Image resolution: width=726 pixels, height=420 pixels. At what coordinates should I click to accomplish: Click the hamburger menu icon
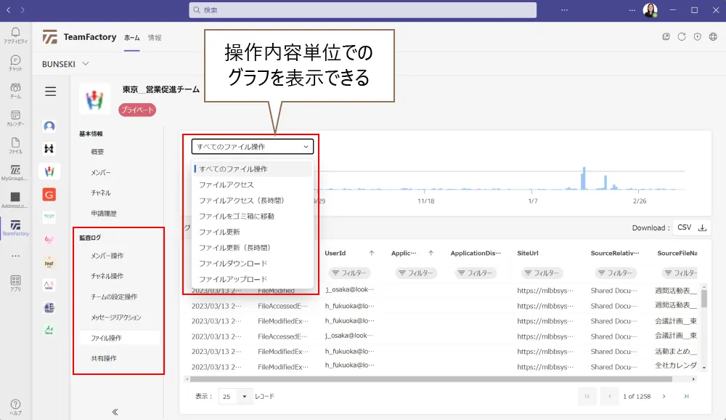[x=50, y=92]
